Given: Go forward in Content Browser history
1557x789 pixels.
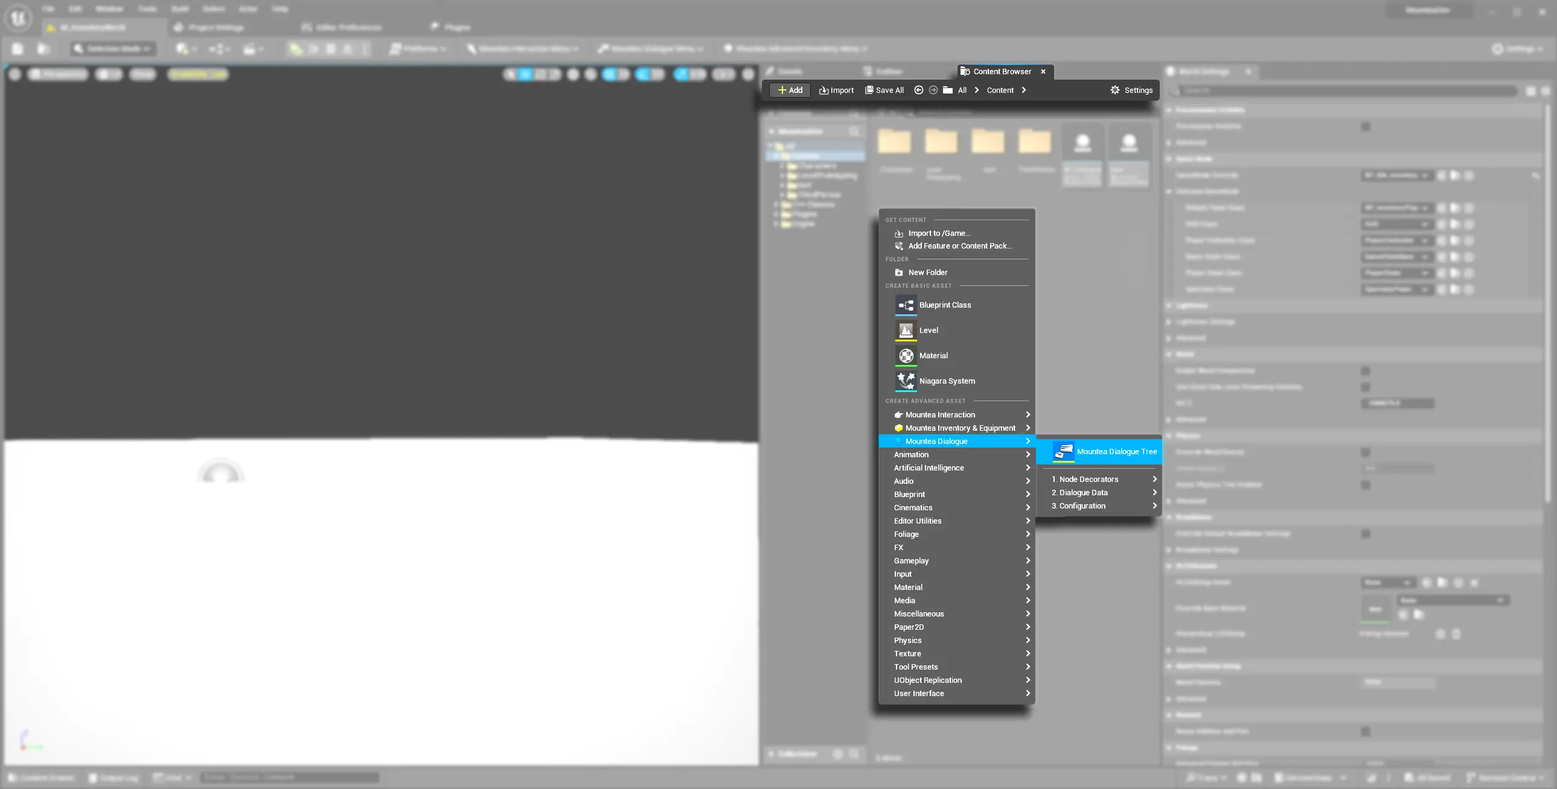Looking at the screenshot, I should coord(933,90).
